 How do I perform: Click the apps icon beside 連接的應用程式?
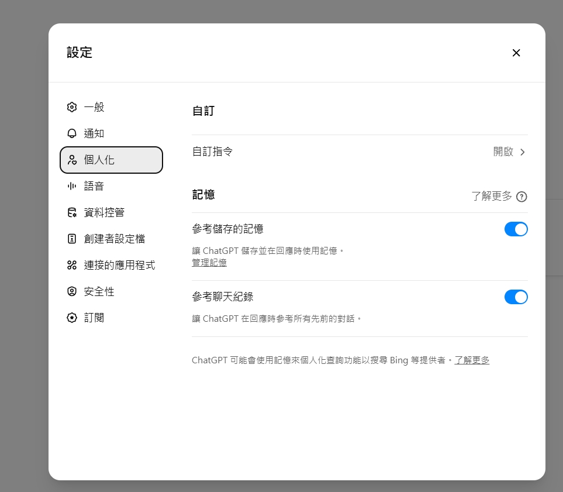pos(72,265)
